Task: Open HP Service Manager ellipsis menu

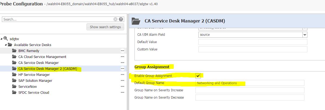Action: point(123,75)
